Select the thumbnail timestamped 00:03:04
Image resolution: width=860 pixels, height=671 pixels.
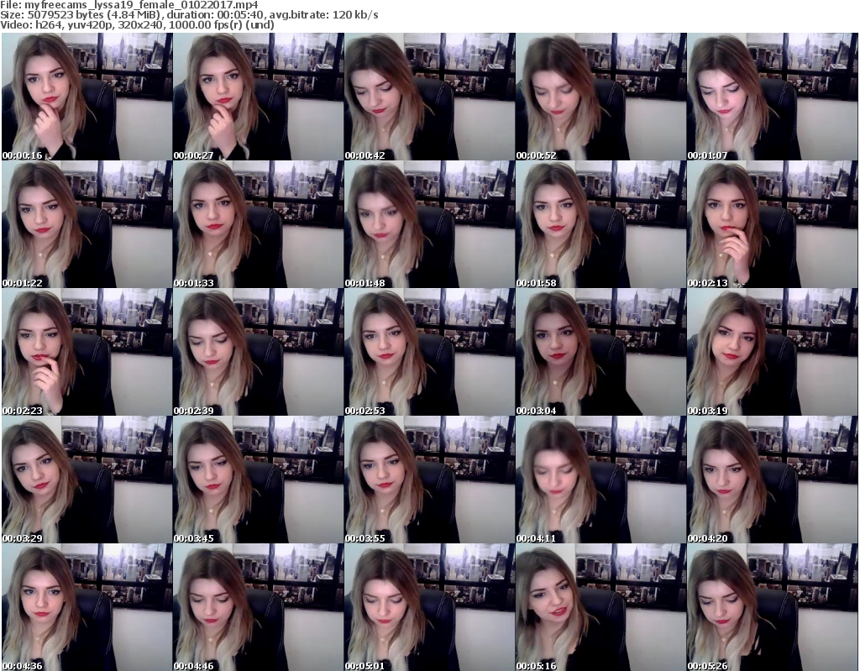point(600,352)
